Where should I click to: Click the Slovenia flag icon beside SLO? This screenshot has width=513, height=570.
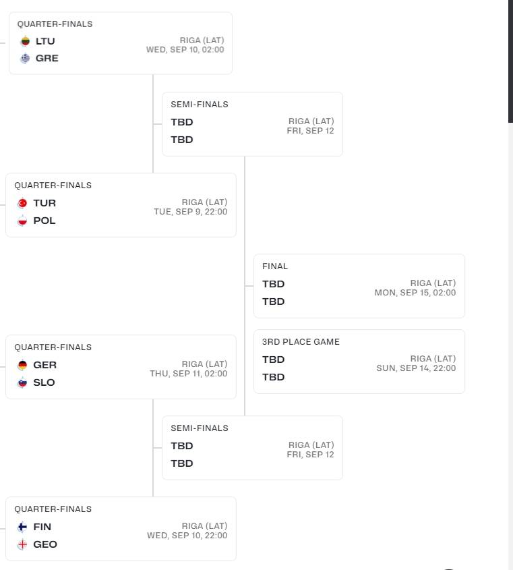click(22, 382)
